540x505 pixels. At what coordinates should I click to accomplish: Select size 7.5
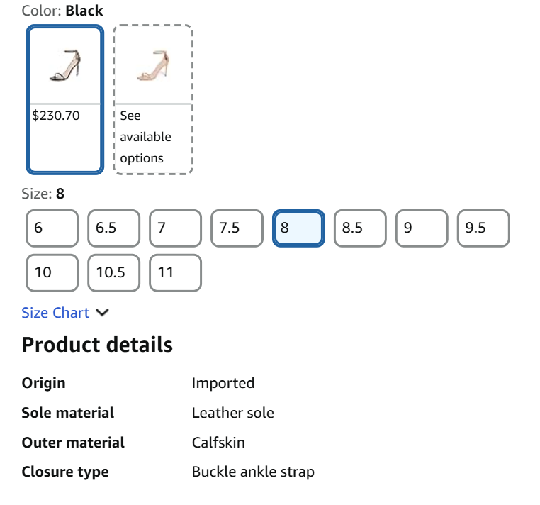point(237,228)
